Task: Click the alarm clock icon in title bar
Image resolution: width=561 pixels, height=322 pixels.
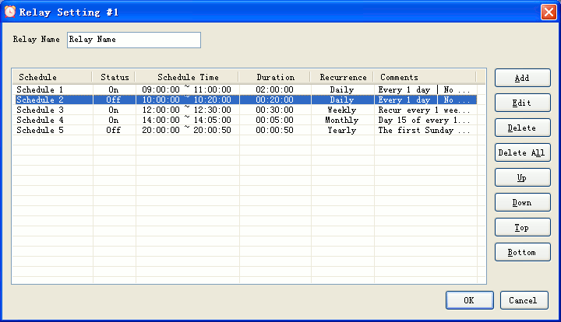Action: pos(9,12)
